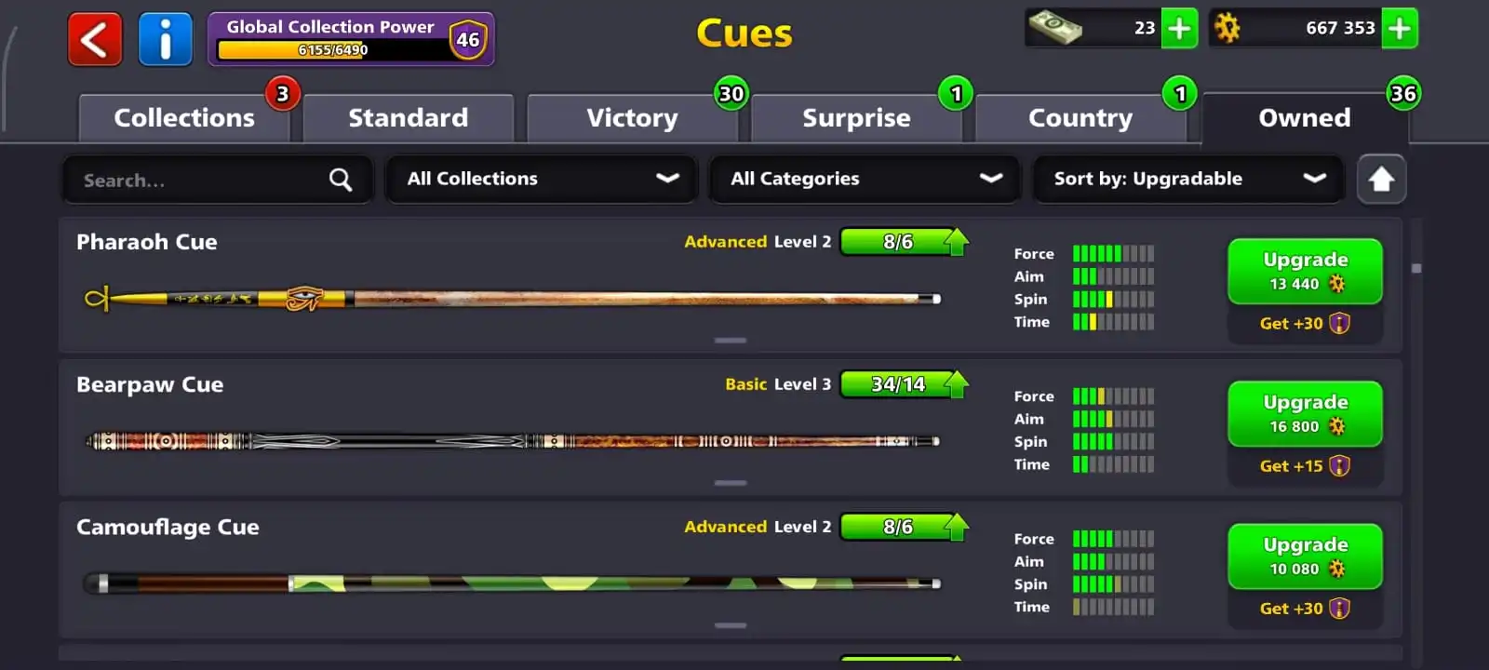Image resolution: width=1489 pixels, height=670 pixels.
Task: Switch to the Collections tab
Action: click(x=184, y=118)
